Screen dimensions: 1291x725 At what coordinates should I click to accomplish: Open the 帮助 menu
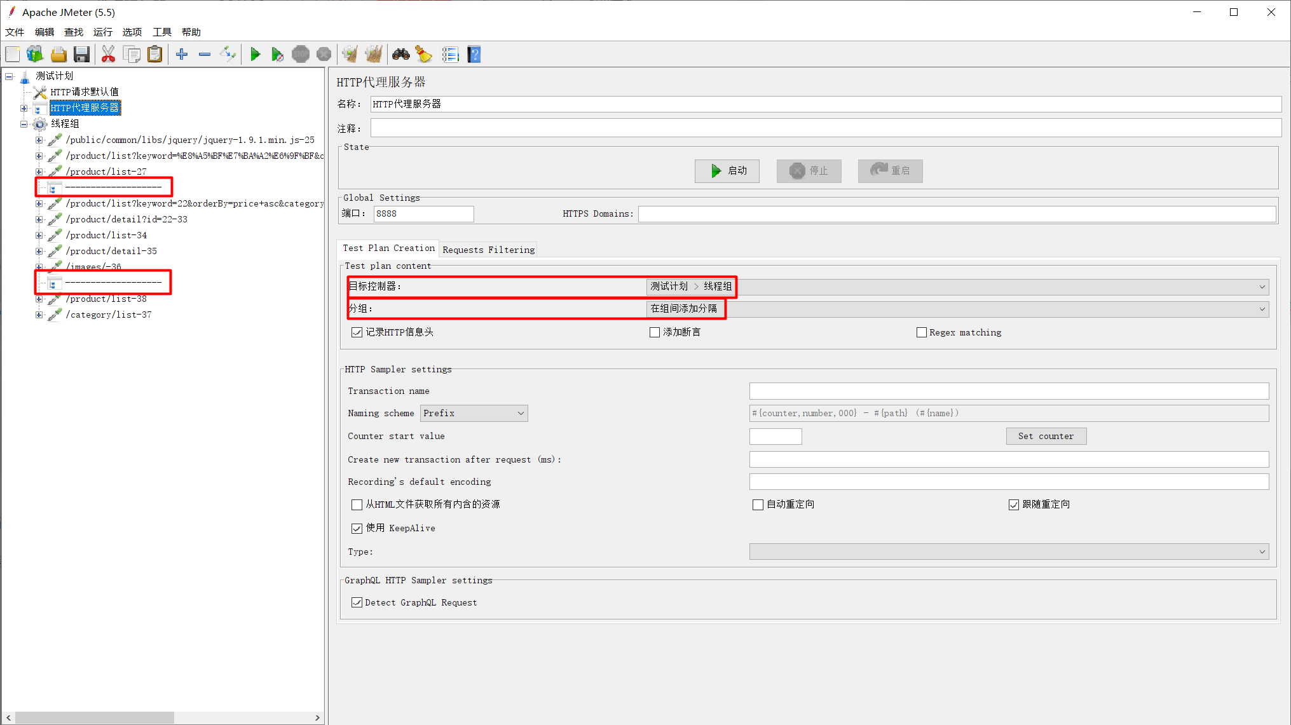pyautogui.click(x=191, y=32)
